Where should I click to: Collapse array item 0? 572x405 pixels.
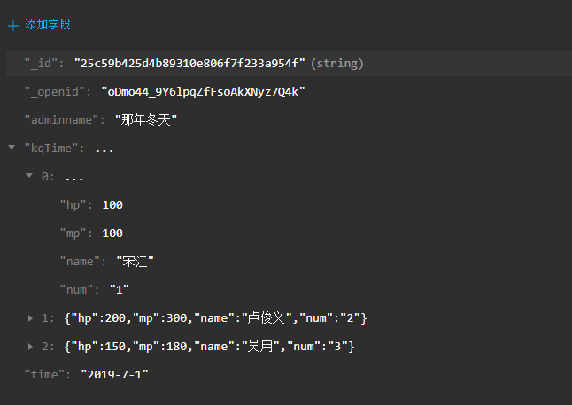click(x=29, y=176)
